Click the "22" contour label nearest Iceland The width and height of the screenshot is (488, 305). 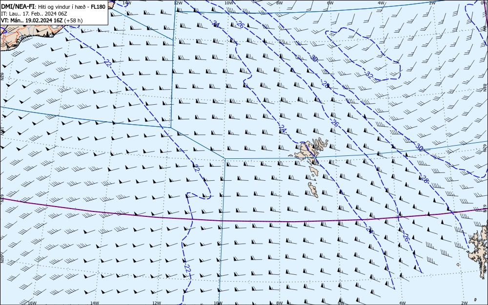108,63
